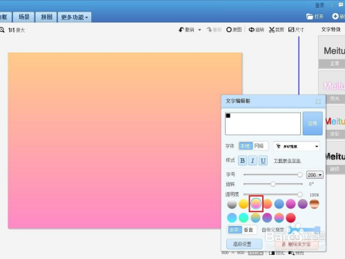Viewport: 345px width, 259px height.
Task: Click the opacity (透明度) slider handle
Action: [299, 195]
